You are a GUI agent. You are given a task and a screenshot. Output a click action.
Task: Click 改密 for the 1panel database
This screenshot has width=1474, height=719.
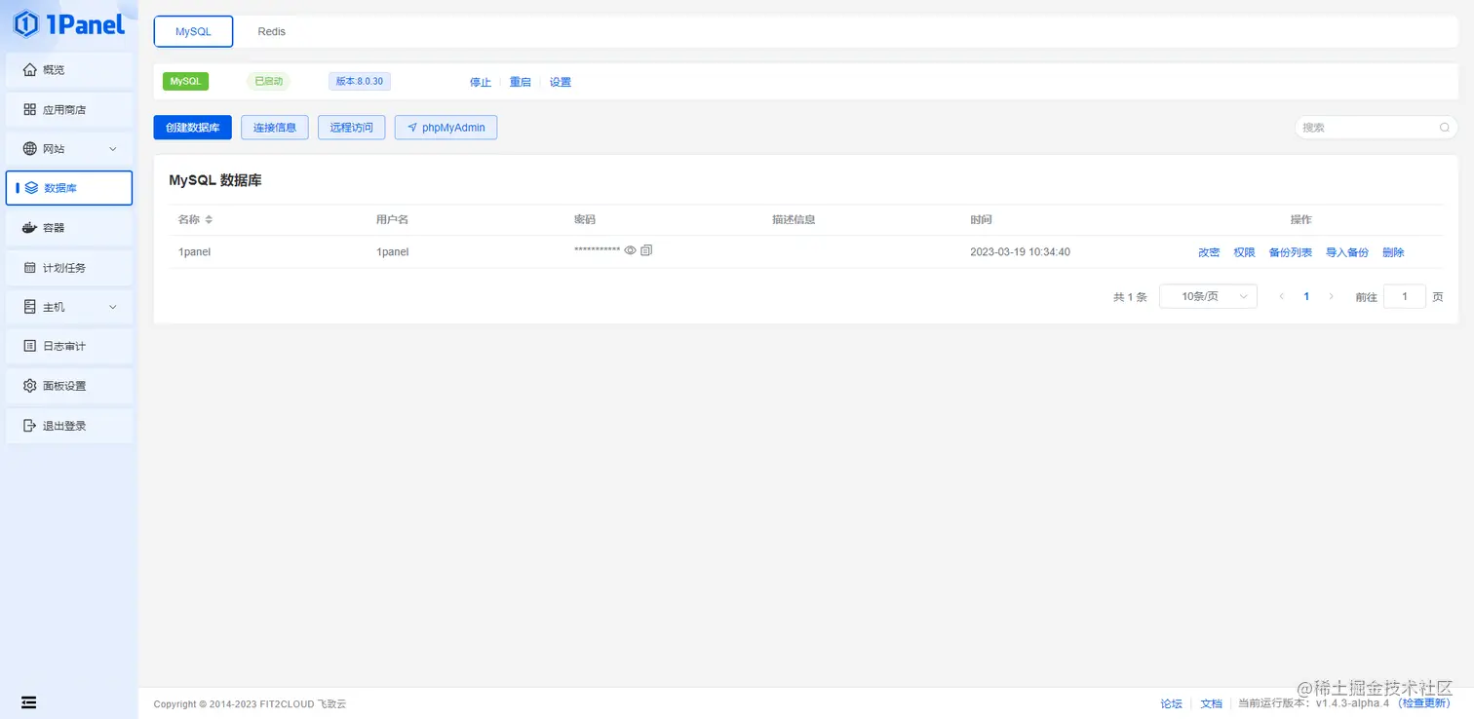(1209, 252)
